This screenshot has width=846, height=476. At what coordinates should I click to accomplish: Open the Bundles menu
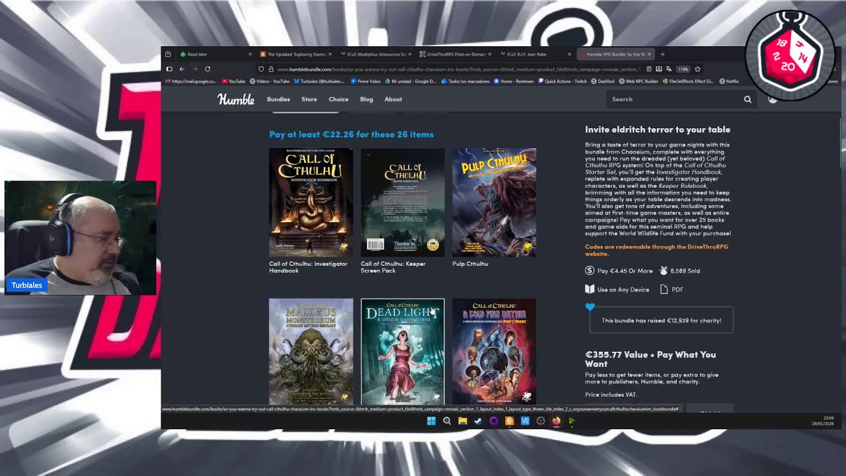click(x=278, y=99)
